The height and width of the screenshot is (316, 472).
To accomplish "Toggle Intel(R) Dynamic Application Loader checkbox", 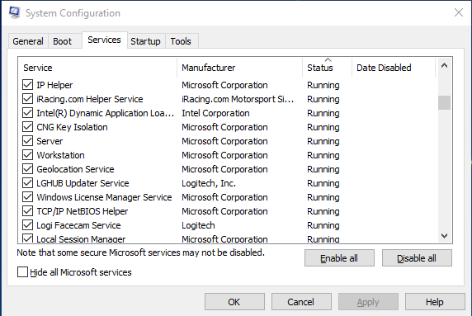I will coord(28,113).
